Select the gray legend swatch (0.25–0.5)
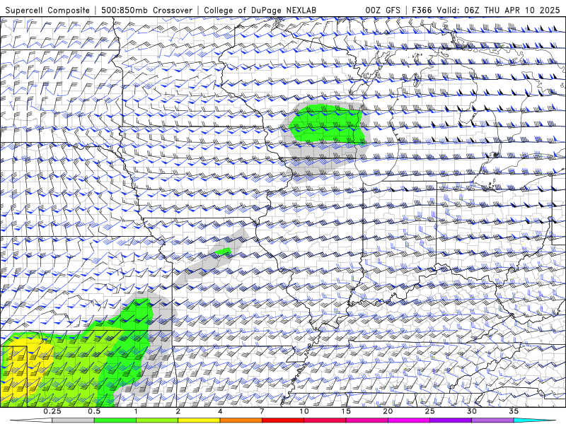This screenshot has height=424, width=566. point(74,420)
